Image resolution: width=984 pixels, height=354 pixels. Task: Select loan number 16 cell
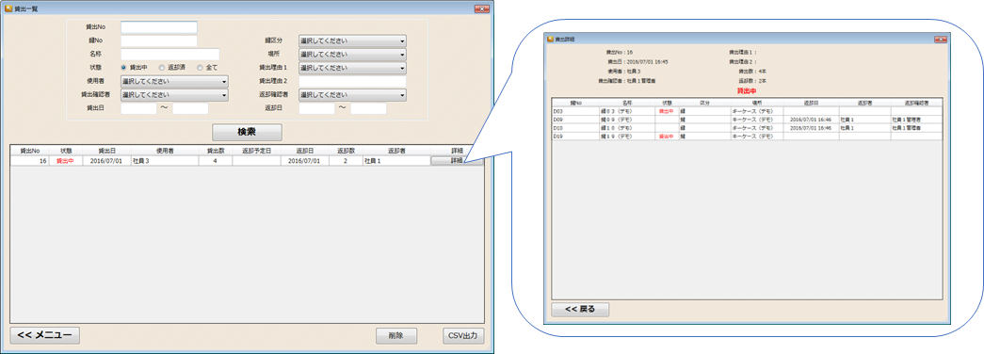coord(30,161)
